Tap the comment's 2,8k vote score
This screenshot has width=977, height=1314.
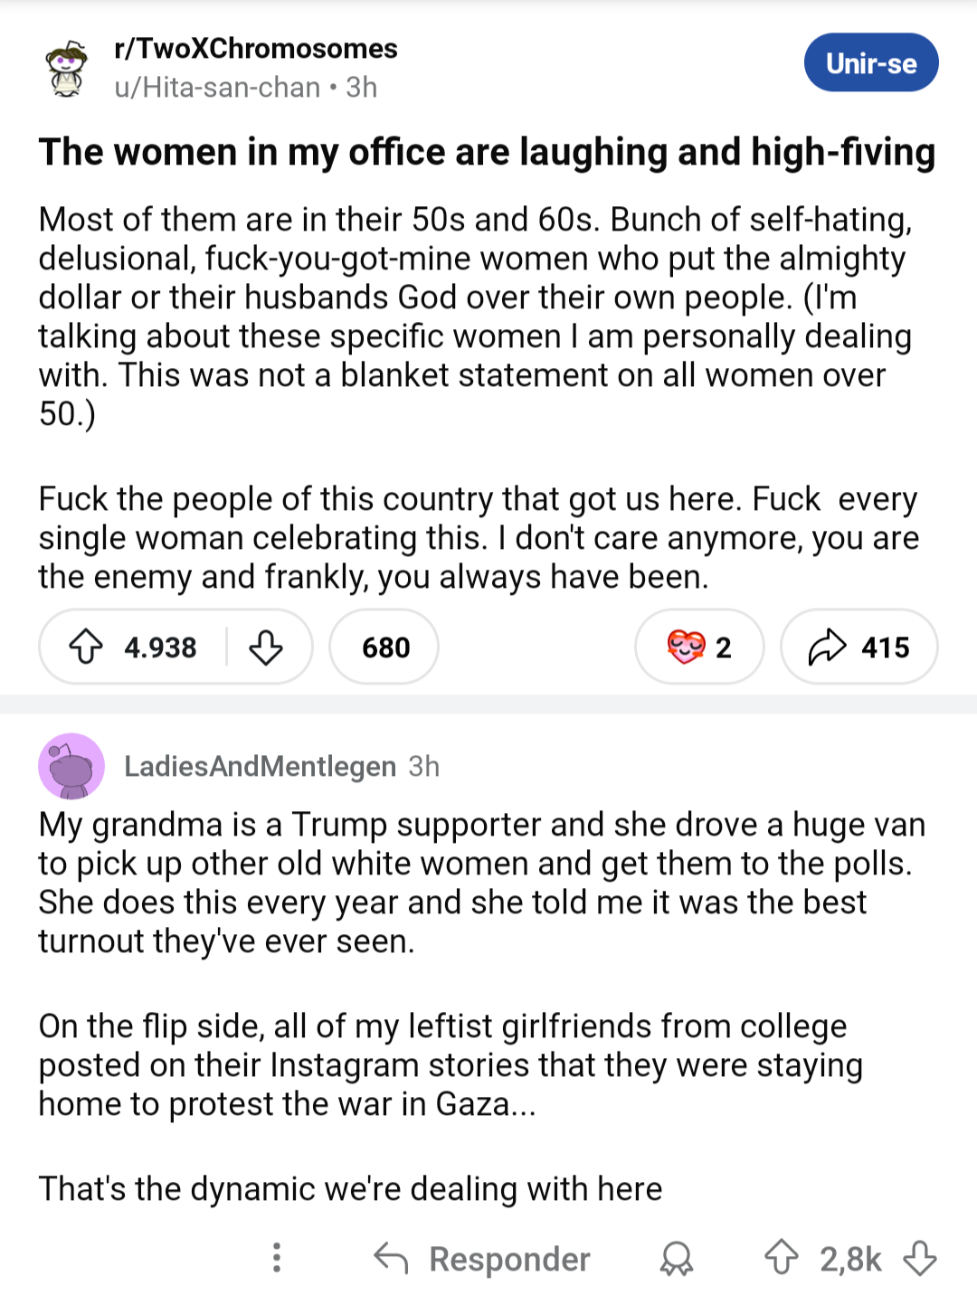pyautogui.click(x=850, y=1259)
